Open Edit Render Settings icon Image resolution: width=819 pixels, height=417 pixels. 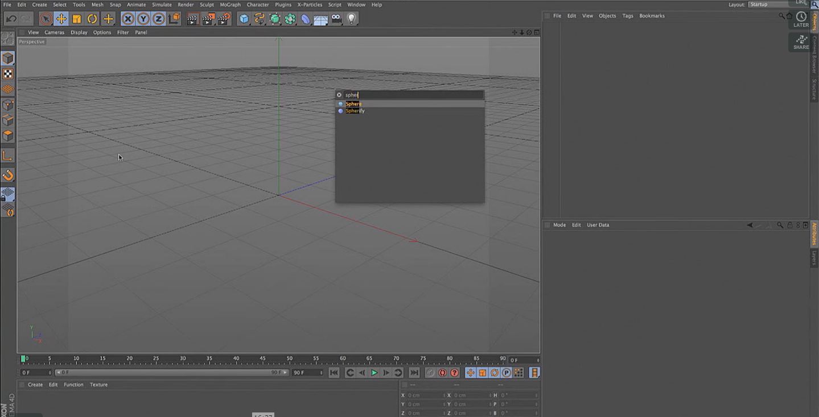[x=224, y=19]
